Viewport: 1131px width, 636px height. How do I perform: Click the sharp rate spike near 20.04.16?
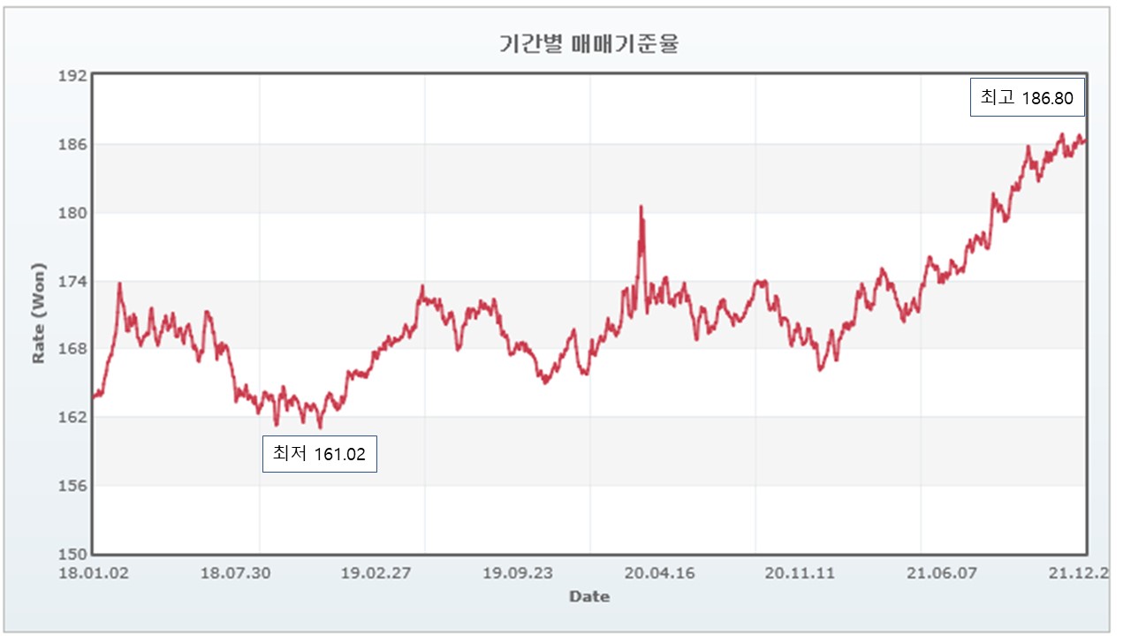point(641,208)
